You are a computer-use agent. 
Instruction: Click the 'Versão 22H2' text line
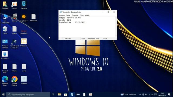point(65,20)
